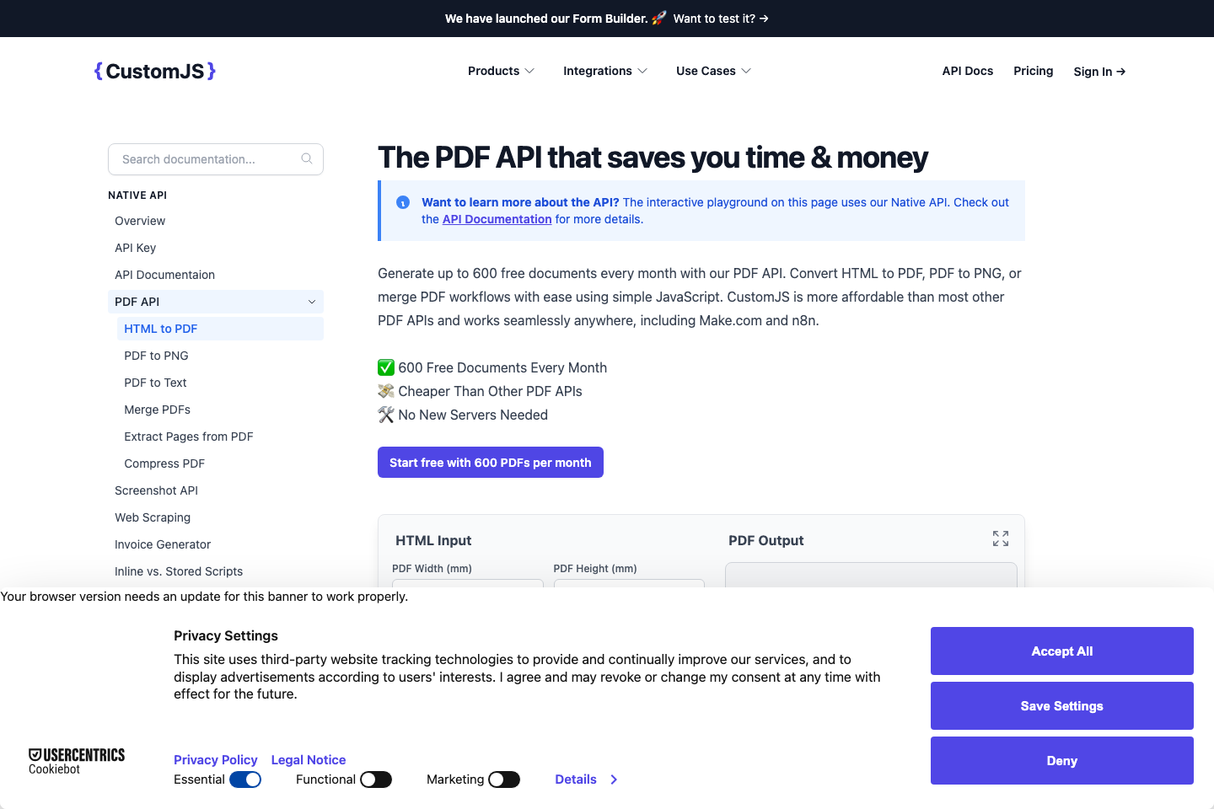Viewport: 1214px width, 809px height.
Task: Open the Integrations dropdown
Action: (605, 71)
